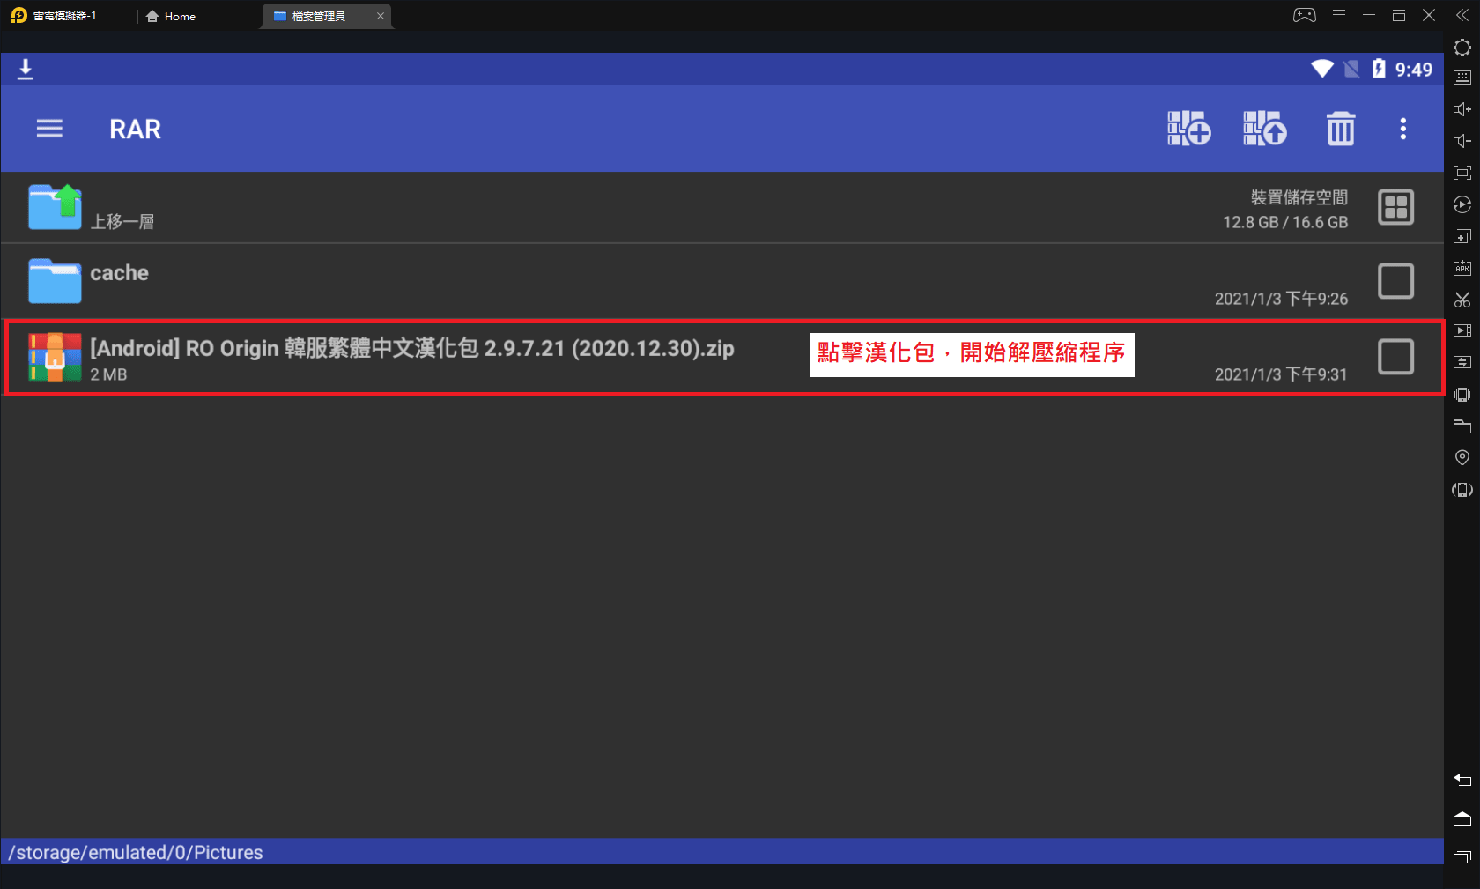Click the extract files icon with up arrow
Image resolution: width=1480 pixels, height=889 pixels.
1264,129
